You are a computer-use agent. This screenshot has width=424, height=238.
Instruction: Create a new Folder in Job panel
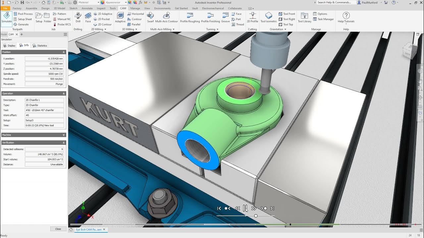click(x=48, y=18)
